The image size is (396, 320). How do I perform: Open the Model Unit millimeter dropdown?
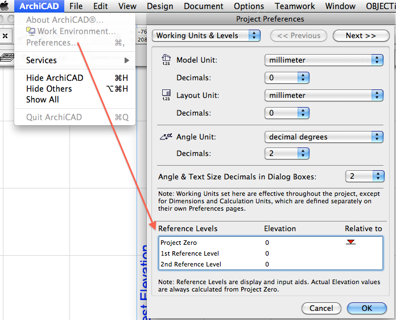(324, 60)
